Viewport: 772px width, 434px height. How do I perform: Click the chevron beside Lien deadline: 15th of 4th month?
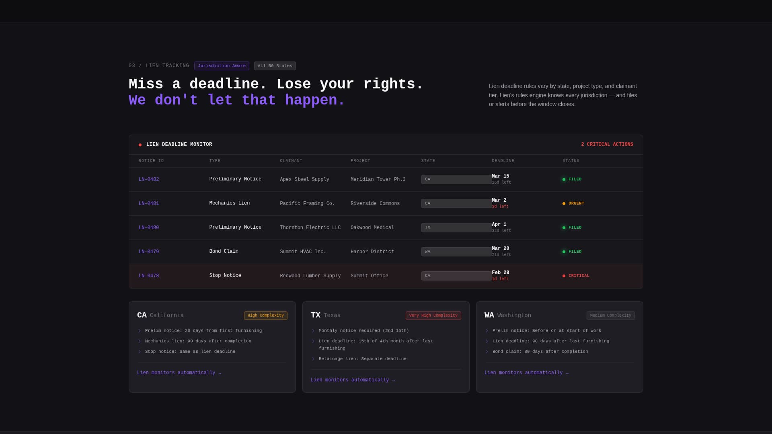click(x=313, y=342)
